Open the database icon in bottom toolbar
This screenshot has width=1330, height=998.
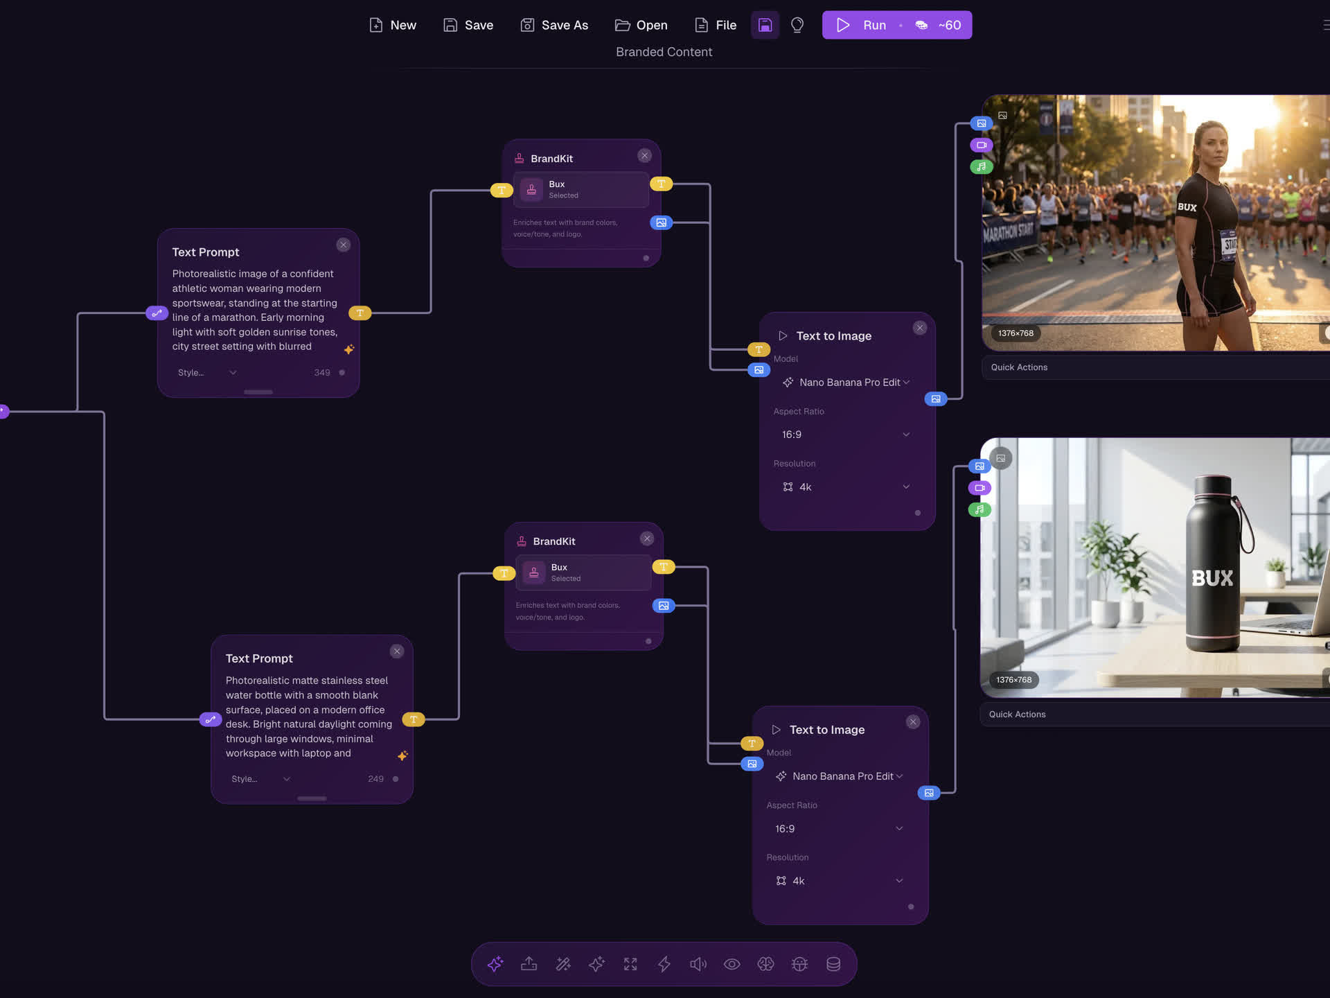pos(833,964)
